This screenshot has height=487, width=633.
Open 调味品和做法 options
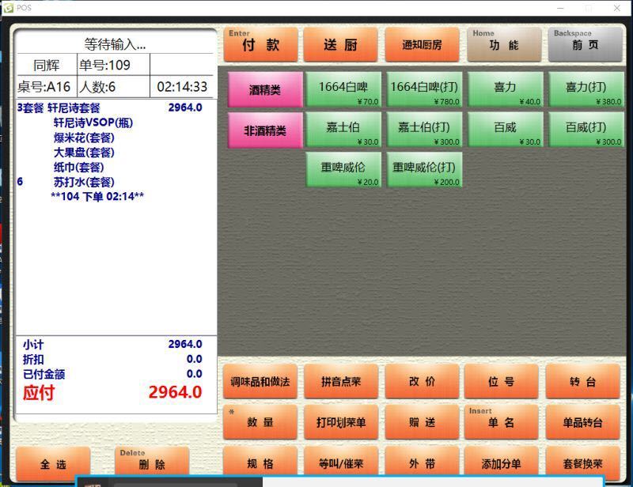(x=260, y=382)
